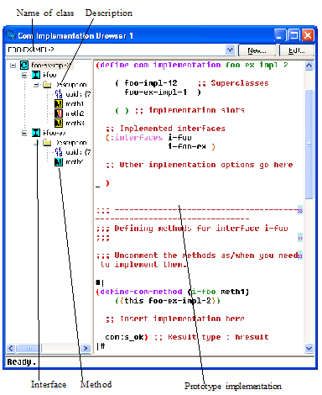Click the meth3 method icon
The image size is (322, 395).
(x=59, y=123)
